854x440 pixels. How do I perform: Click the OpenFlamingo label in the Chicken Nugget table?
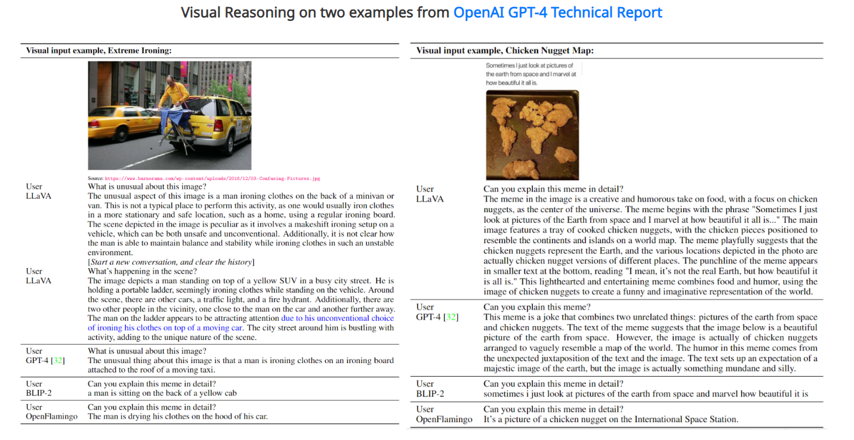(x=444, y=419)
